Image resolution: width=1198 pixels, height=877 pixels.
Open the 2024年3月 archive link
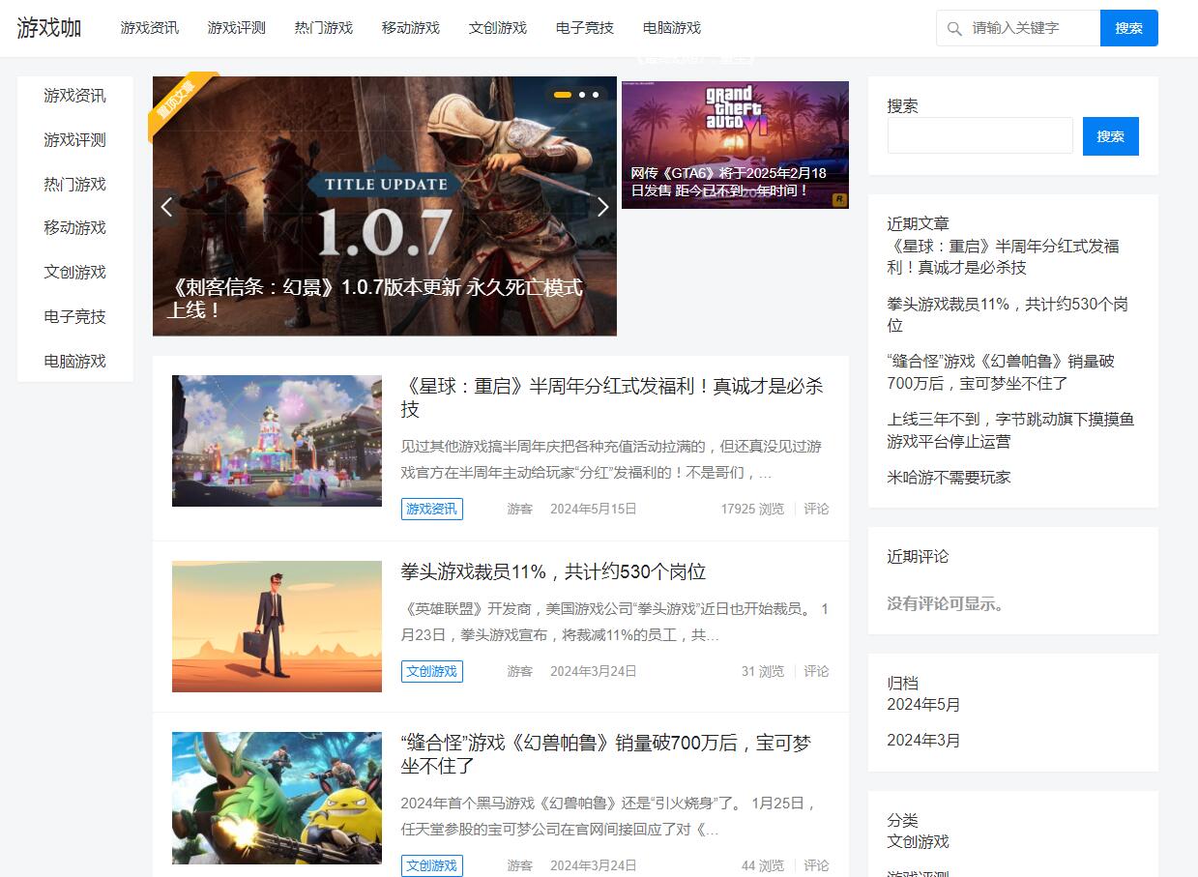[924, 741]
